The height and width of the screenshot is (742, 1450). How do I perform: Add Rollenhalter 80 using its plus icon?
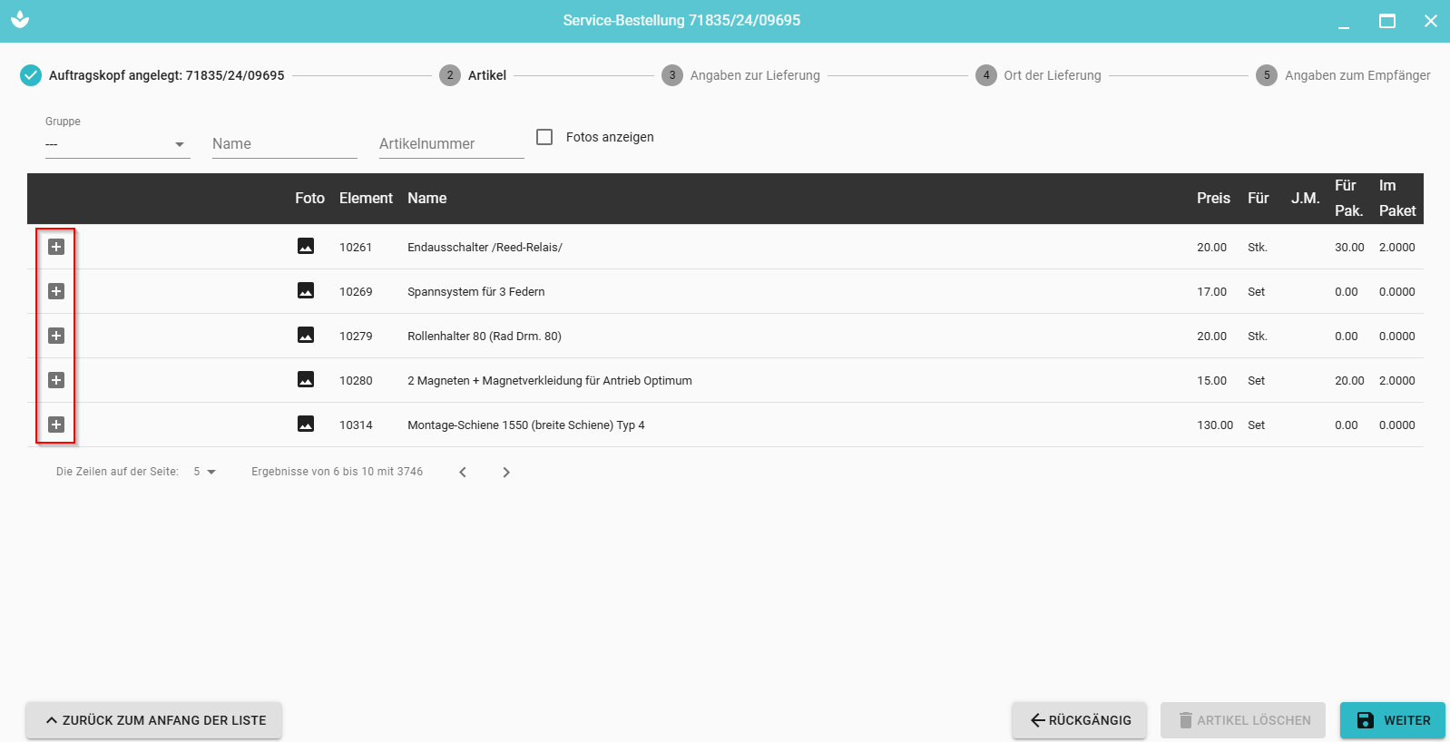[x=56, y=336]
